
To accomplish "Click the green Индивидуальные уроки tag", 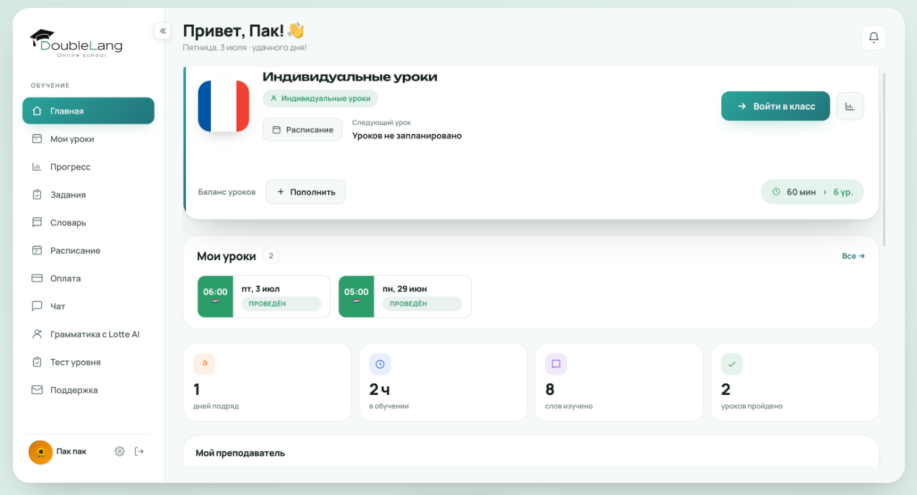I will point(320,98).
